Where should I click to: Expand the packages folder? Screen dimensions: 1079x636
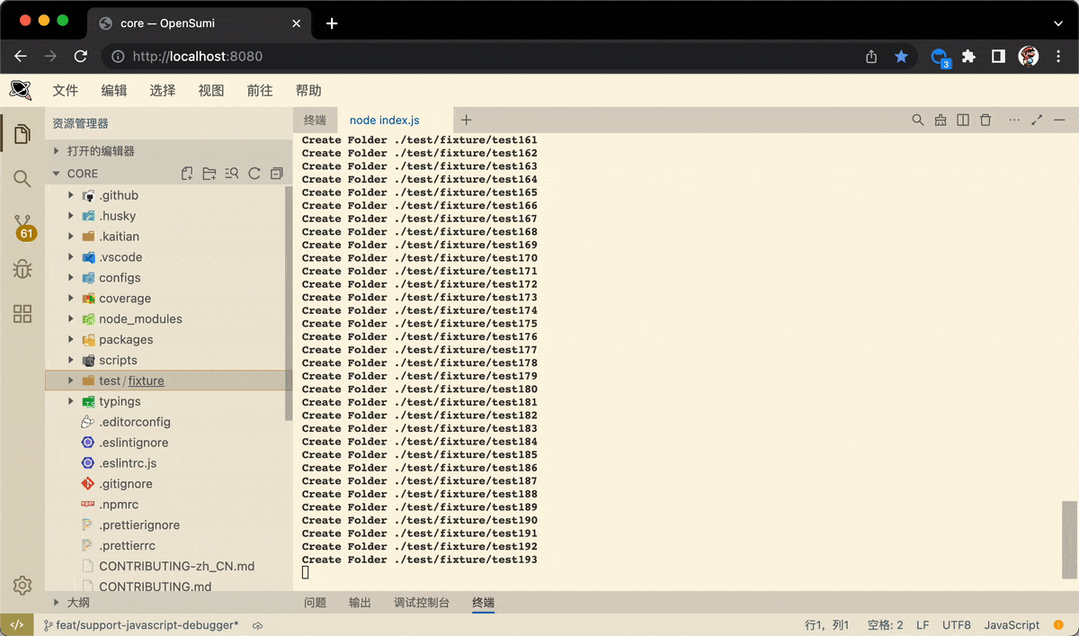click(x=127, y=339)
